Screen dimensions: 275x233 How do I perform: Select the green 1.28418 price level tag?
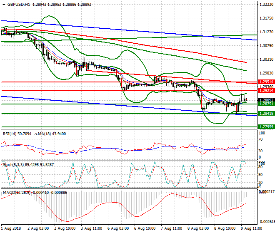pos(265,113)
